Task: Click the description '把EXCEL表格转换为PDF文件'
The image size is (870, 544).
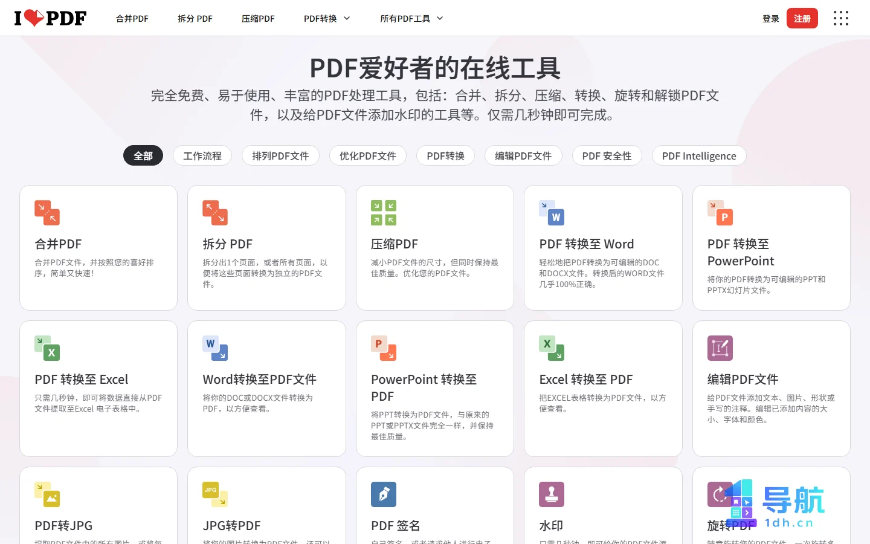Action: 602,403
